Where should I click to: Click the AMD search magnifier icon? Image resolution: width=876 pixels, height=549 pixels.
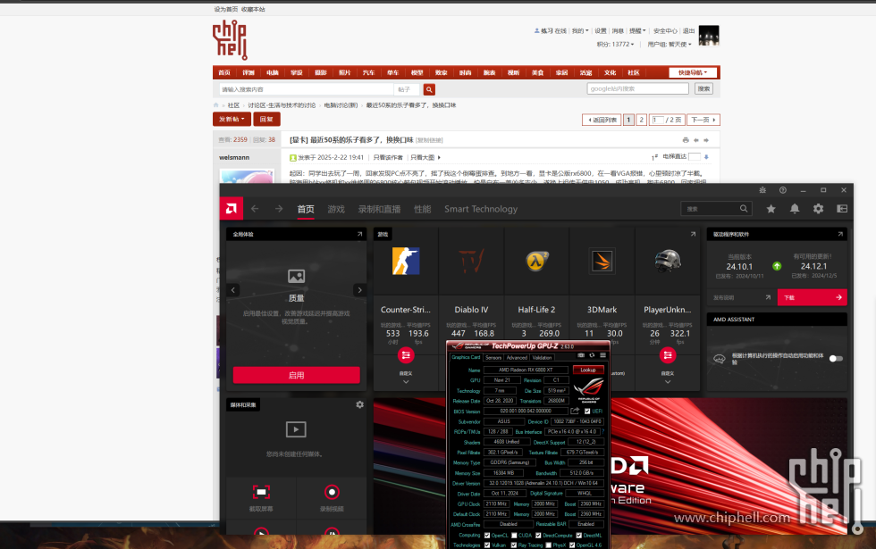[x=744, y=209]
